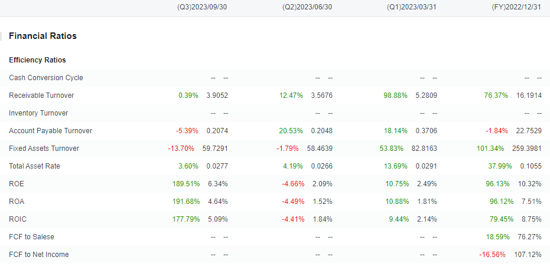
Task: Click Account Payable Turnover value 0.2074
Action: coord(217,130)
